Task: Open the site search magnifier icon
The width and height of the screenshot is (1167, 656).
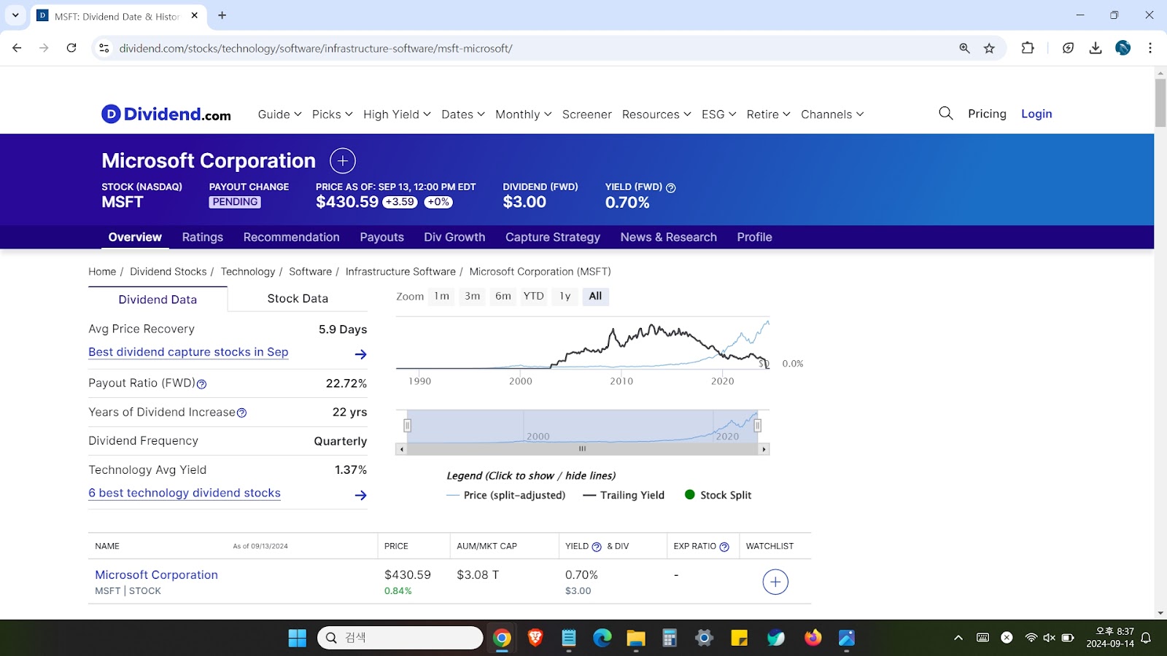Action: 946,113
